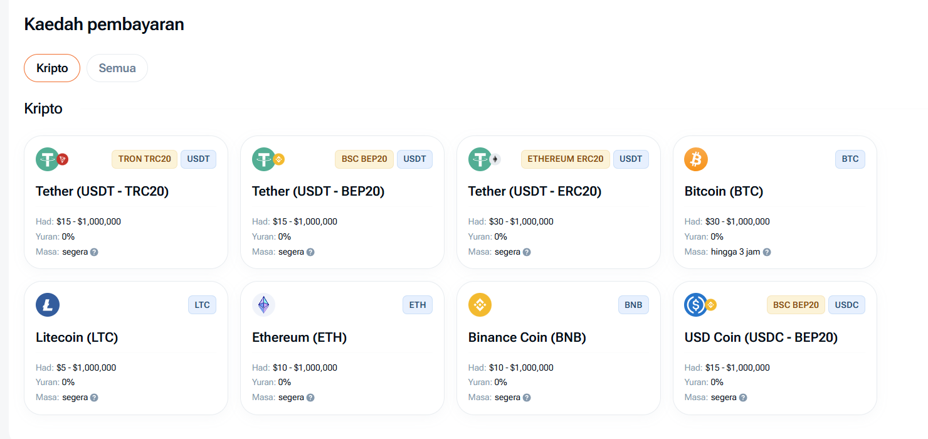The height and width of the screenshot is (439, 928).
Task: Click the $5 - $1,000,000 limit on Litecoin
Action: point(86,368)
